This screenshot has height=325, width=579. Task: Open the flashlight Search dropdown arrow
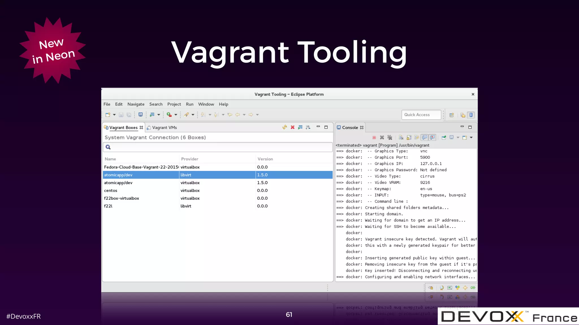click(193, 115)
